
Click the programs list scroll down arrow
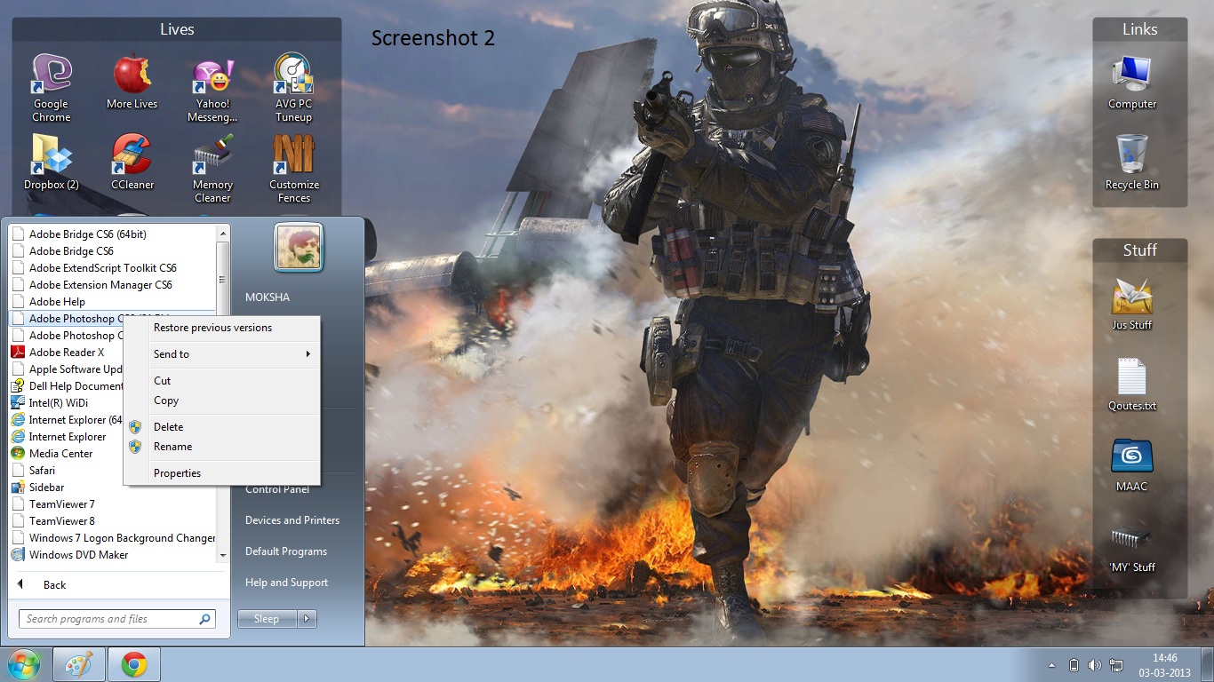[x=223, y=556]
